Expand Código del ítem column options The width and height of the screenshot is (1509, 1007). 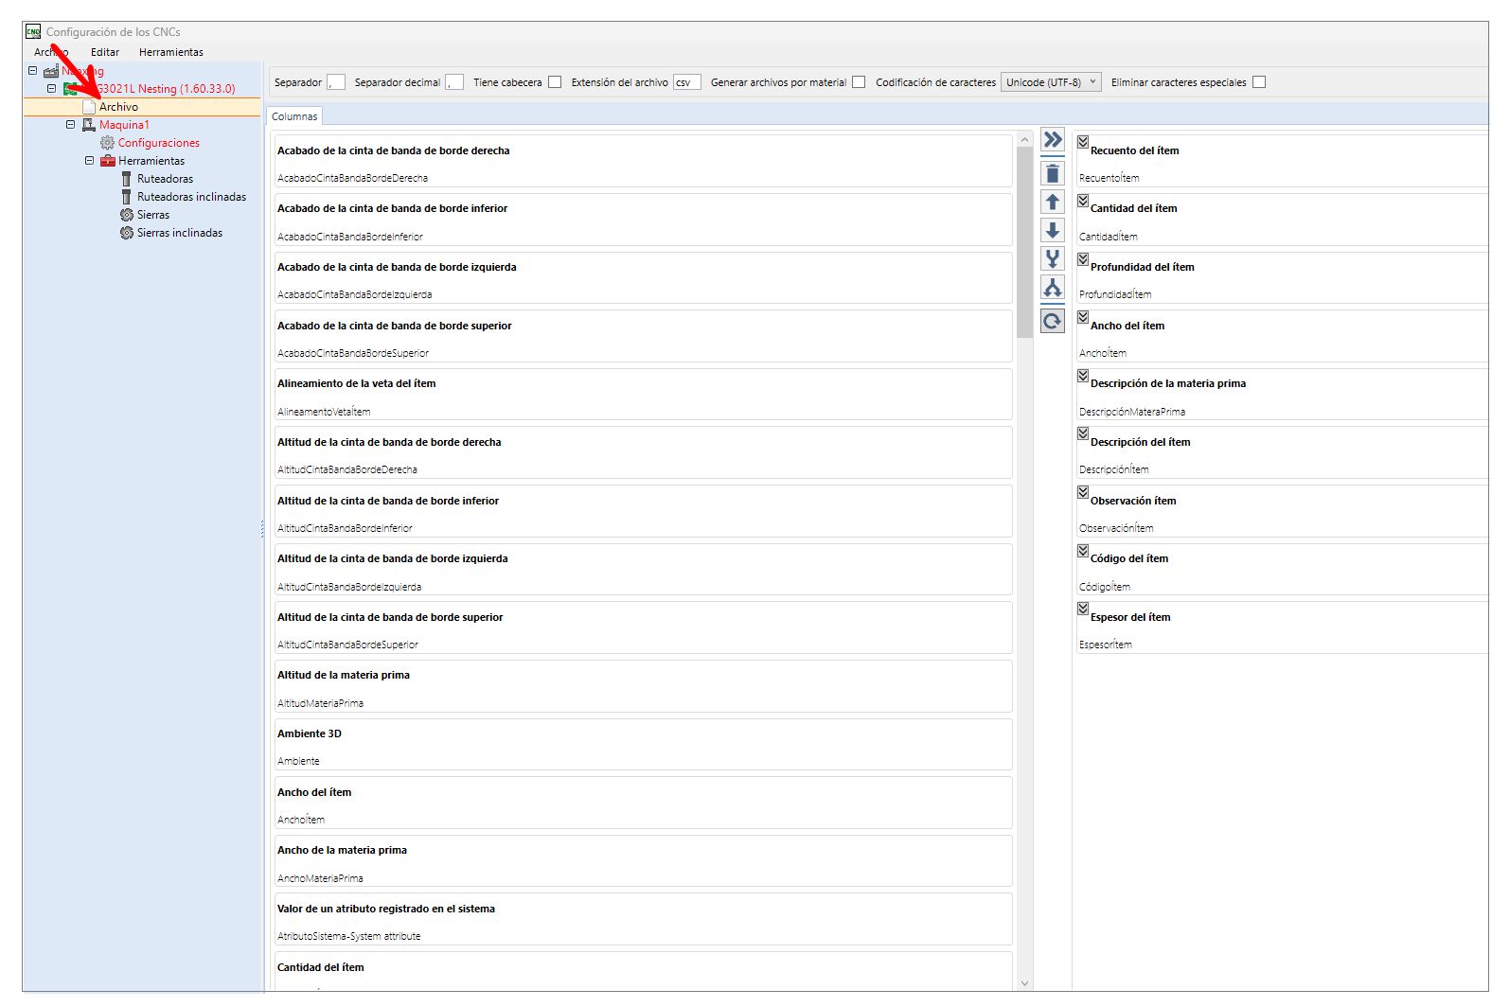pos(1083,551)
